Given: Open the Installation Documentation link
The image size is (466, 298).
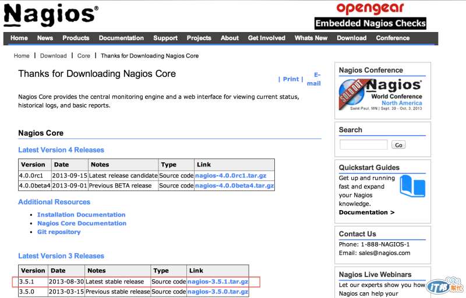Looking at the screenshot, I should [81, 215].
